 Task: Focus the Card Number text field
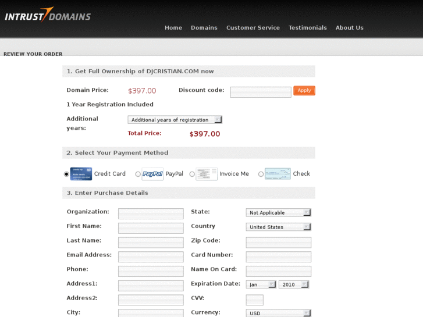pos(278,257)
